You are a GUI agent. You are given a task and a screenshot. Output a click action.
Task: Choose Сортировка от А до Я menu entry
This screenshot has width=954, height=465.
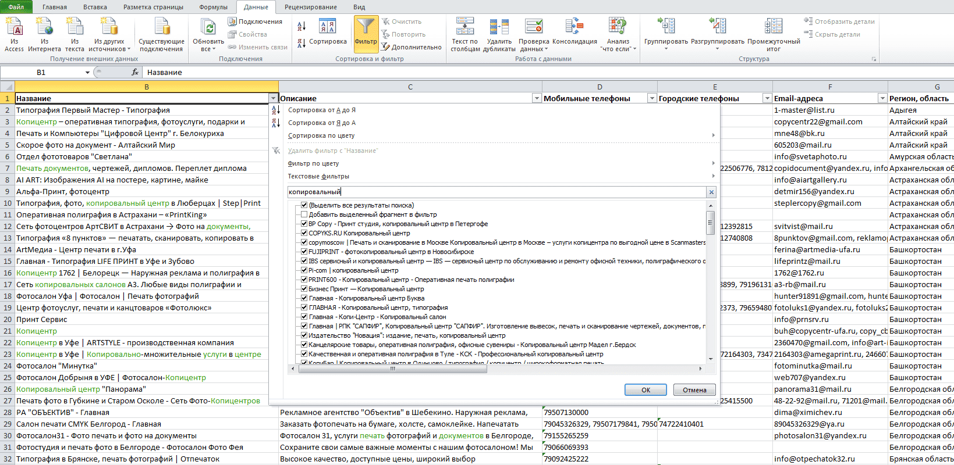click(x=321, y=110)
